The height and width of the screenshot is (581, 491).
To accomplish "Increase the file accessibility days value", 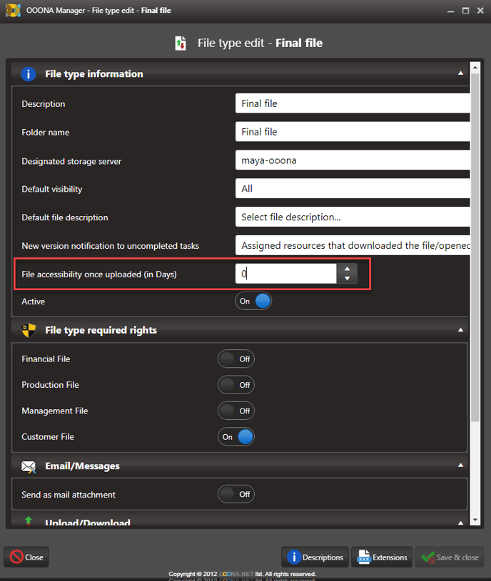I will pos(347,269).
